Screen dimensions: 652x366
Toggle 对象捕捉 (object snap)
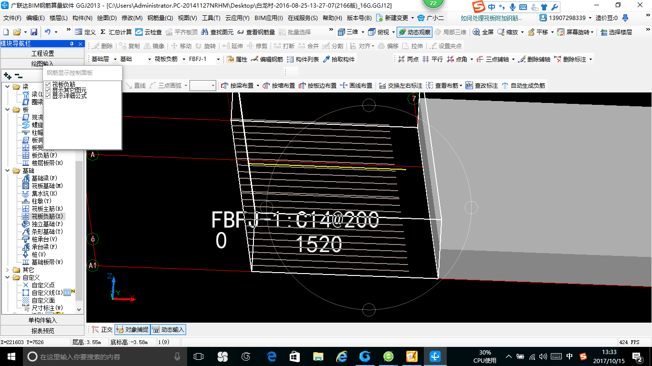[132, 329]
